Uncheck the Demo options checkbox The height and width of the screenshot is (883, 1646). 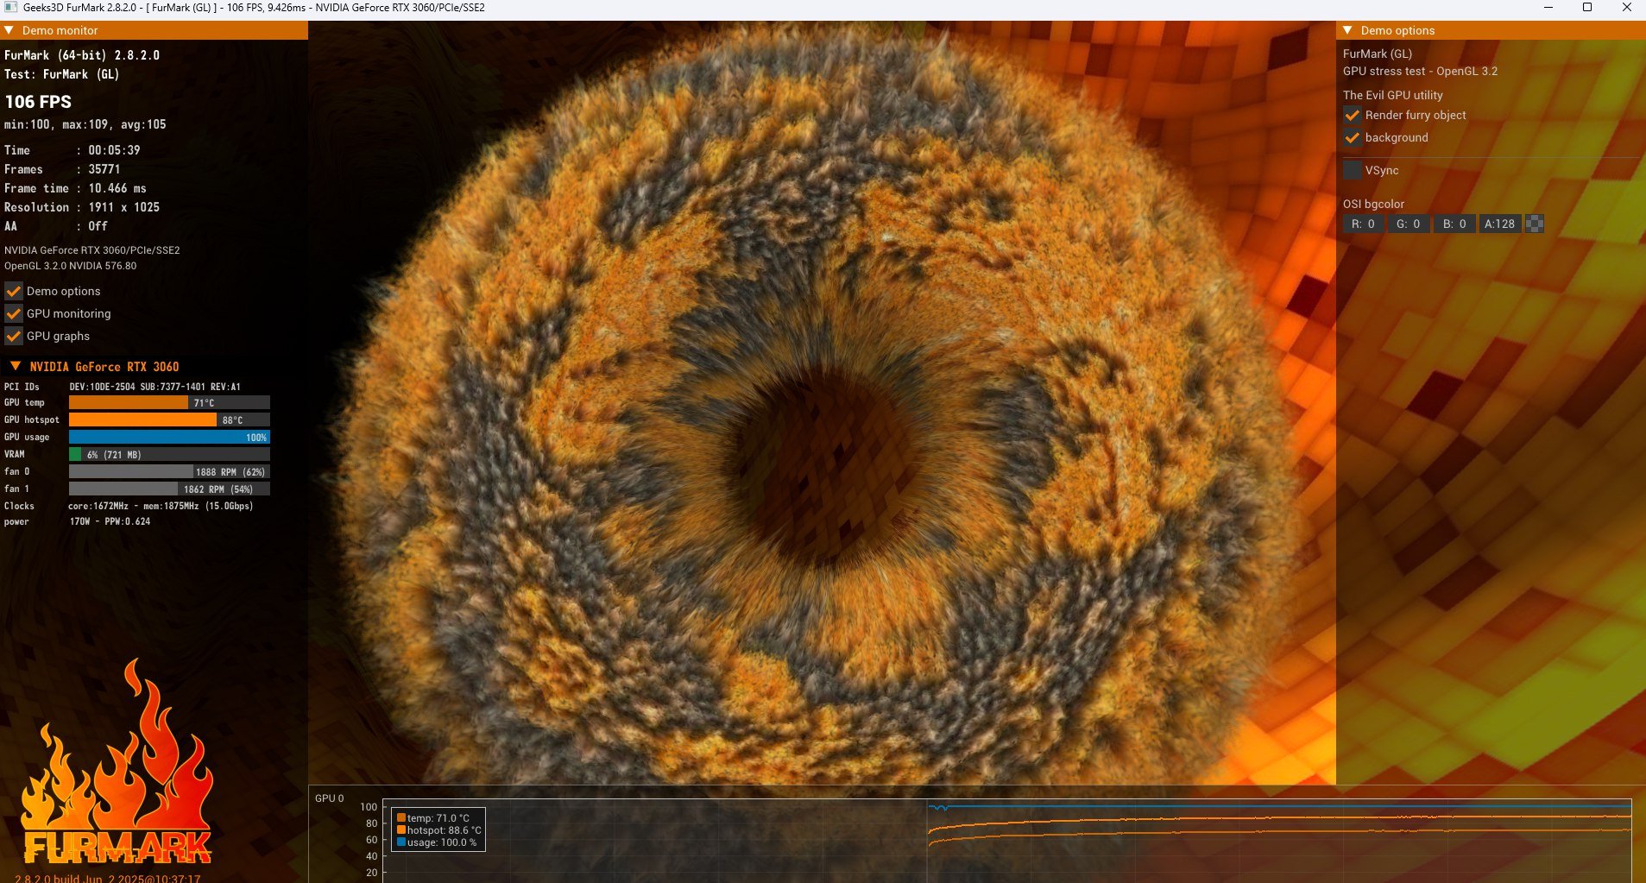tap(13, 291)
